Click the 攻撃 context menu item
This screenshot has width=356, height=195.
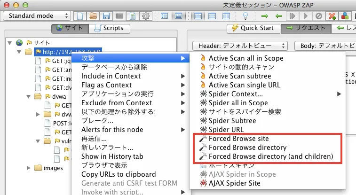pos(130,58)
